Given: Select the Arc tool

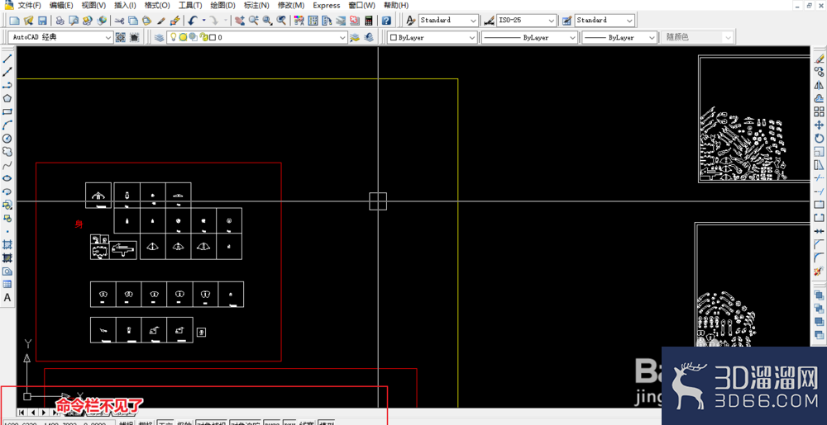Looking at the screenshot, I should click(x=7, y=125).
